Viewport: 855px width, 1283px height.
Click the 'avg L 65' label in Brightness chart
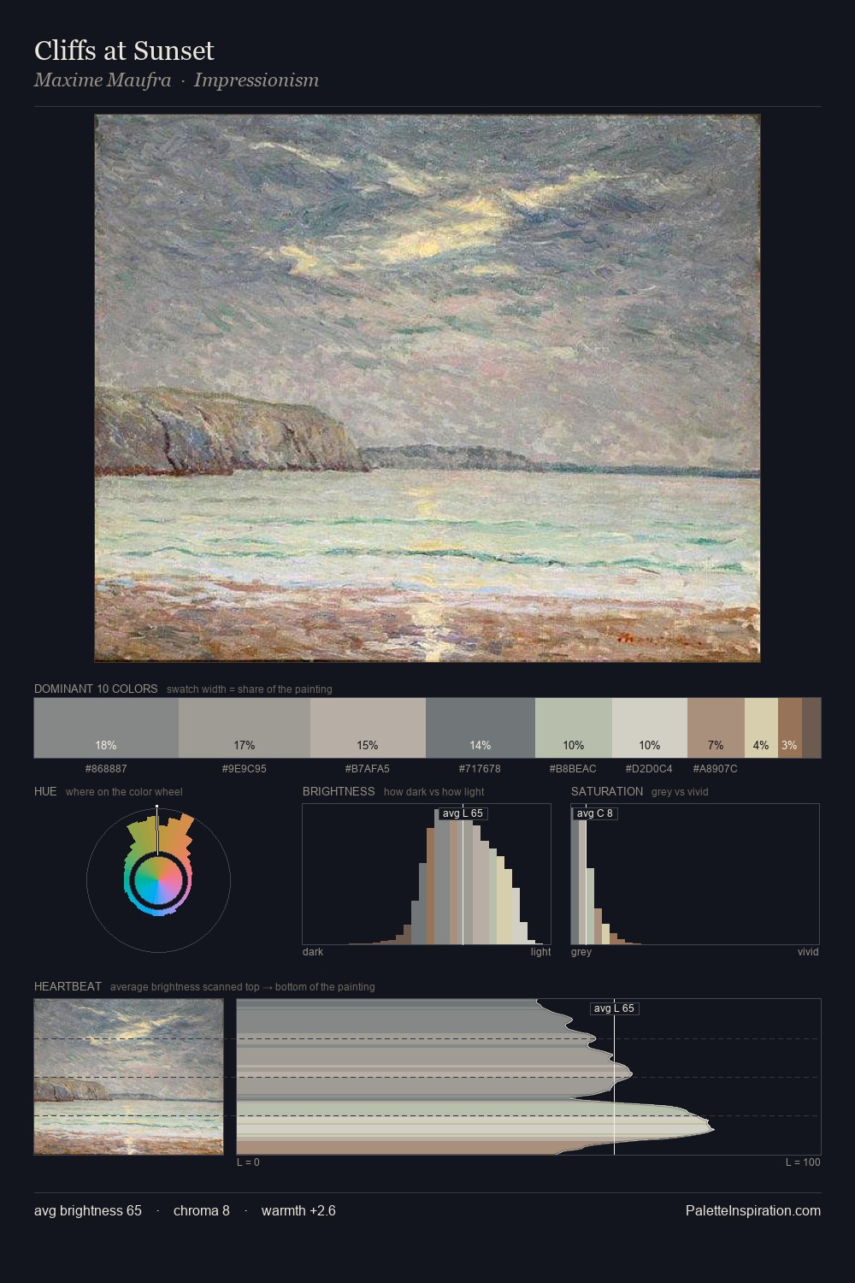463,813
